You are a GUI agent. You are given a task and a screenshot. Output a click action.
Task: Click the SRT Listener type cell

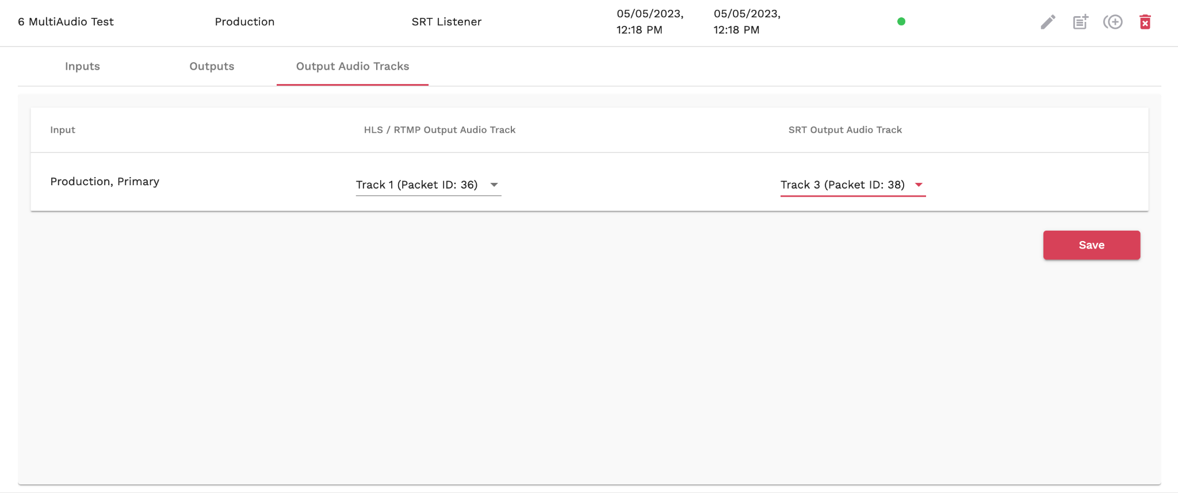pyautogui.click(x=446, y=22)
